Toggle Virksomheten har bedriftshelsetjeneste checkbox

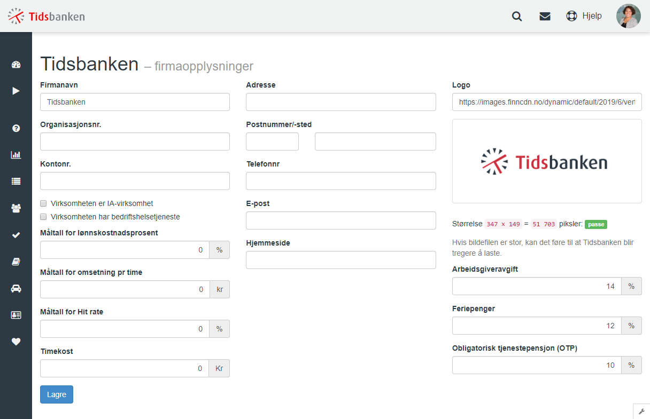(43, 217)
